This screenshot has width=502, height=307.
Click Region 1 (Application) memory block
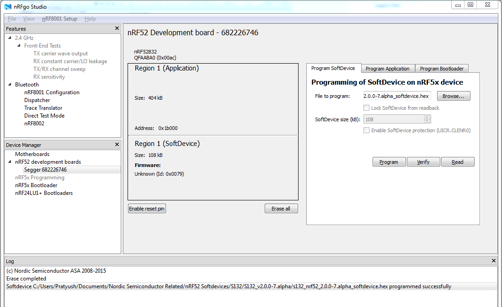[x=213, y=99]
